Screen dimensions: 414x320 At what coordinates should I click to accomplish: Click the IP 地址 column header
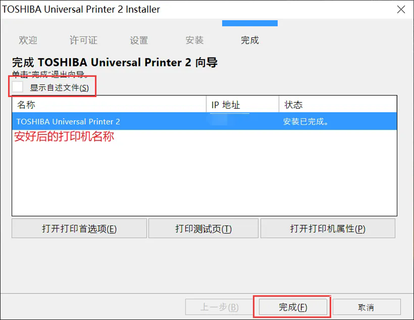click(x=242, y=104)
